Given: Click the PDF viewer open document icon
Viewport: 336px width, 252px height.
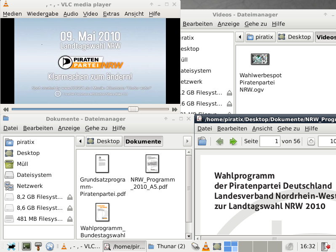Looking at the screenshot, I should click(202, 141).
